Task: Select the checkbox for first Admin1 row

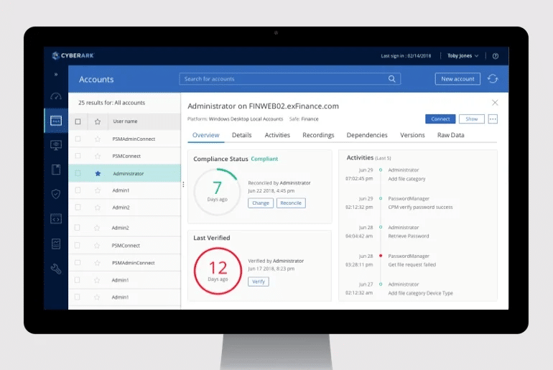Action: tap(78, 190)
